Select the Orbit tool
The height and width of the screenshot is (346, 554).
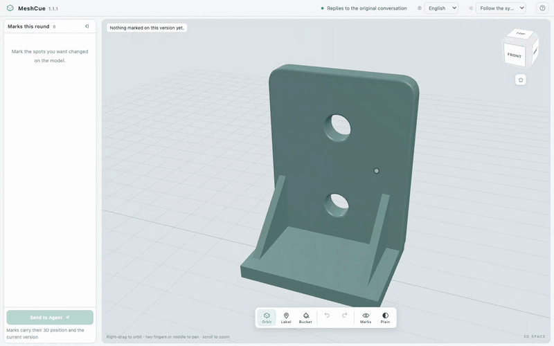267,318
